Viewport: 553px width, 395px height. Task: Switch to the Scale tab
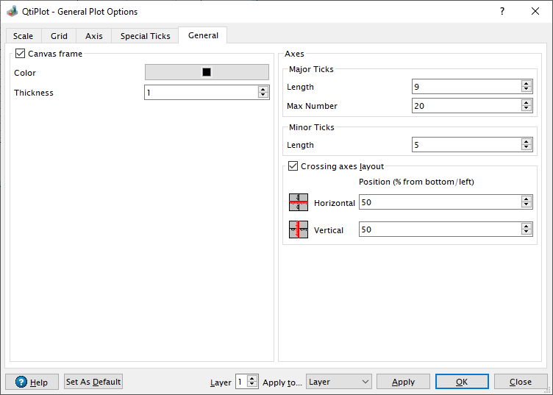[x=23, y=36]
